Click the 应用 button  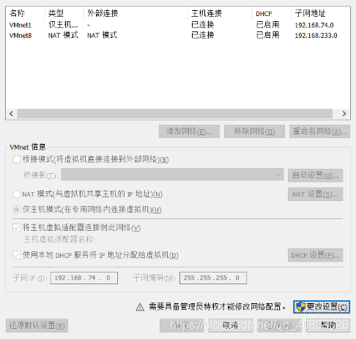click(x=279, y=326)
